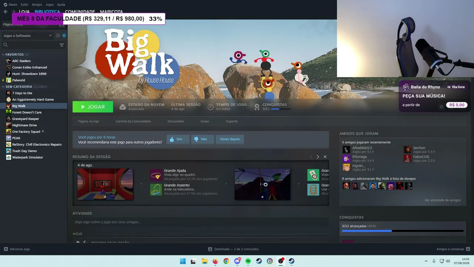Close the session summary panel
Screen dimensions: 474x267
point(325,157)
